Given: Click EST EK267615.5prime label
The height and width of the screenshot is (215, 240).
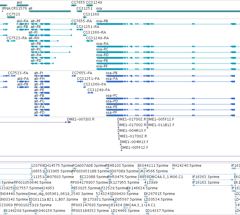Looking at the screenshot, I should (x=159, y=194).
